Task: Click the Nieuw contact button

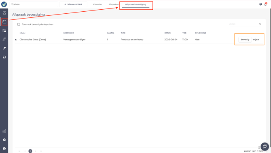Action: pyautogui.click(x=73, y=4)
